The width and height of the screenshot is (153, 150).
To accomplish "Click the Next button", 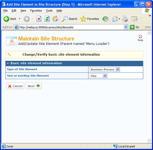I will coord(34,86).
